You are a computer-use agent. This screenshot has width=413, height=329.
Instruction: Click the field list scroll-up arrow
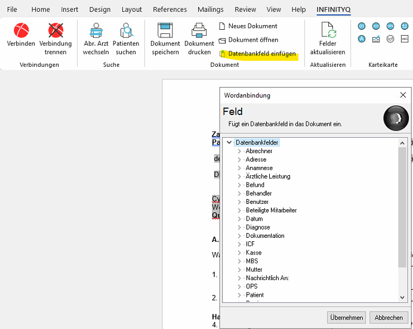pos(402,143)
